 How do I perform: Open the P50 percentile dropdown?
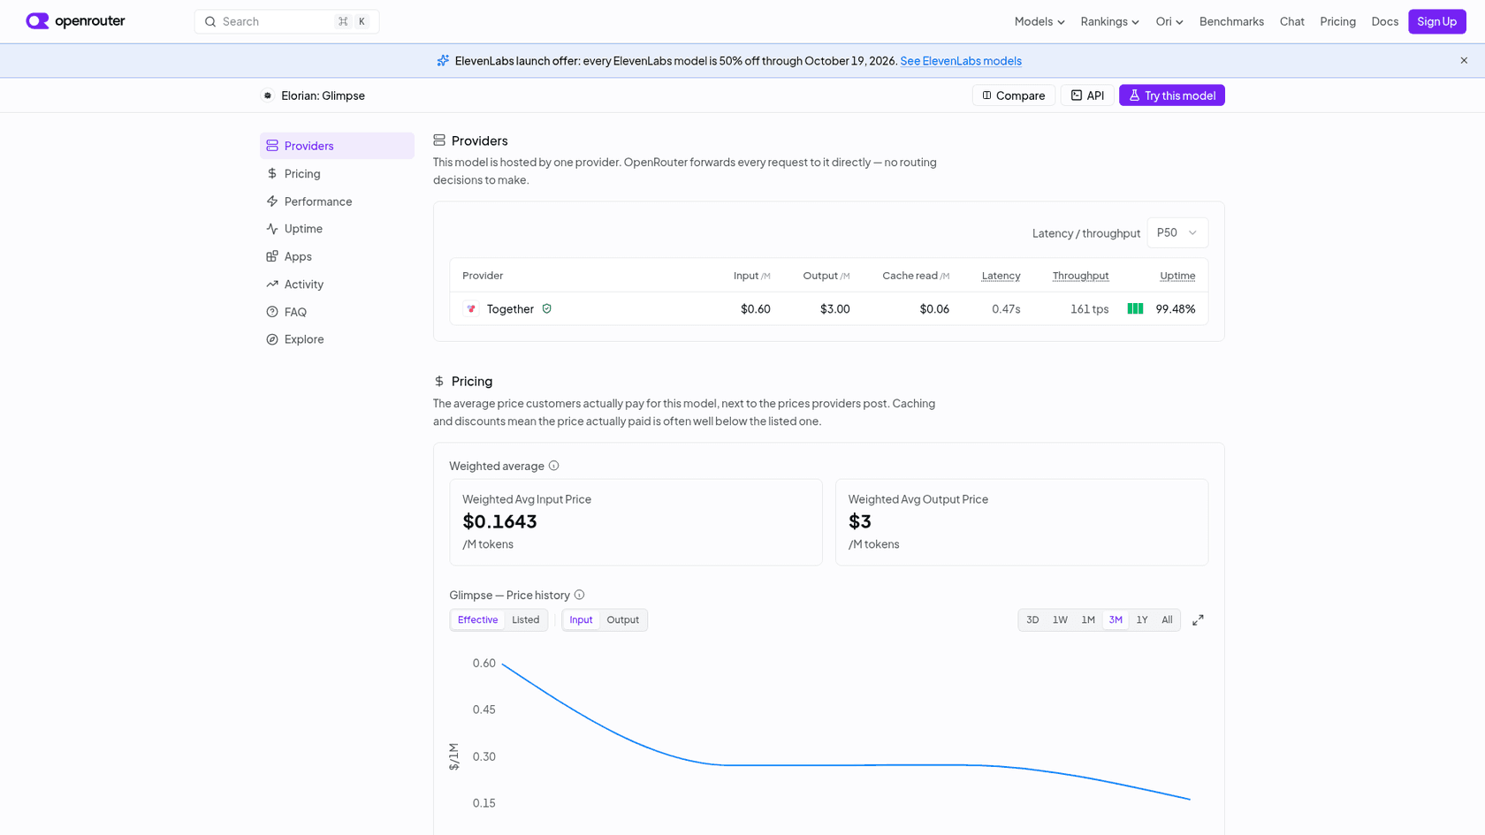point(1177,232)
